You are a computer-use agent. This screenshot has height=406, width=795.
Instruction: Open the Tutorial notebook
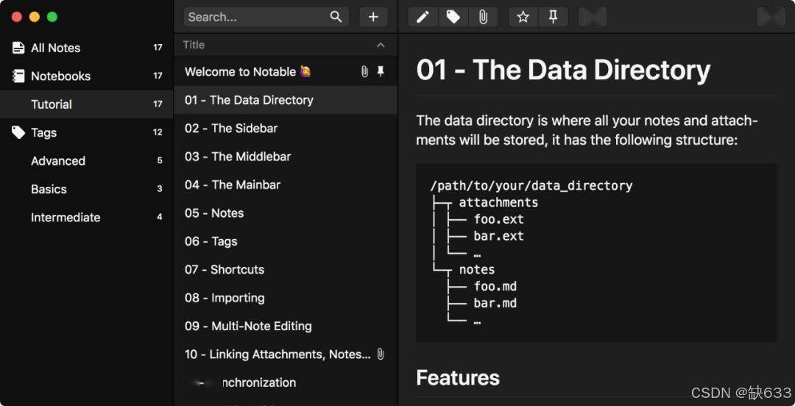tap(87, 104)
